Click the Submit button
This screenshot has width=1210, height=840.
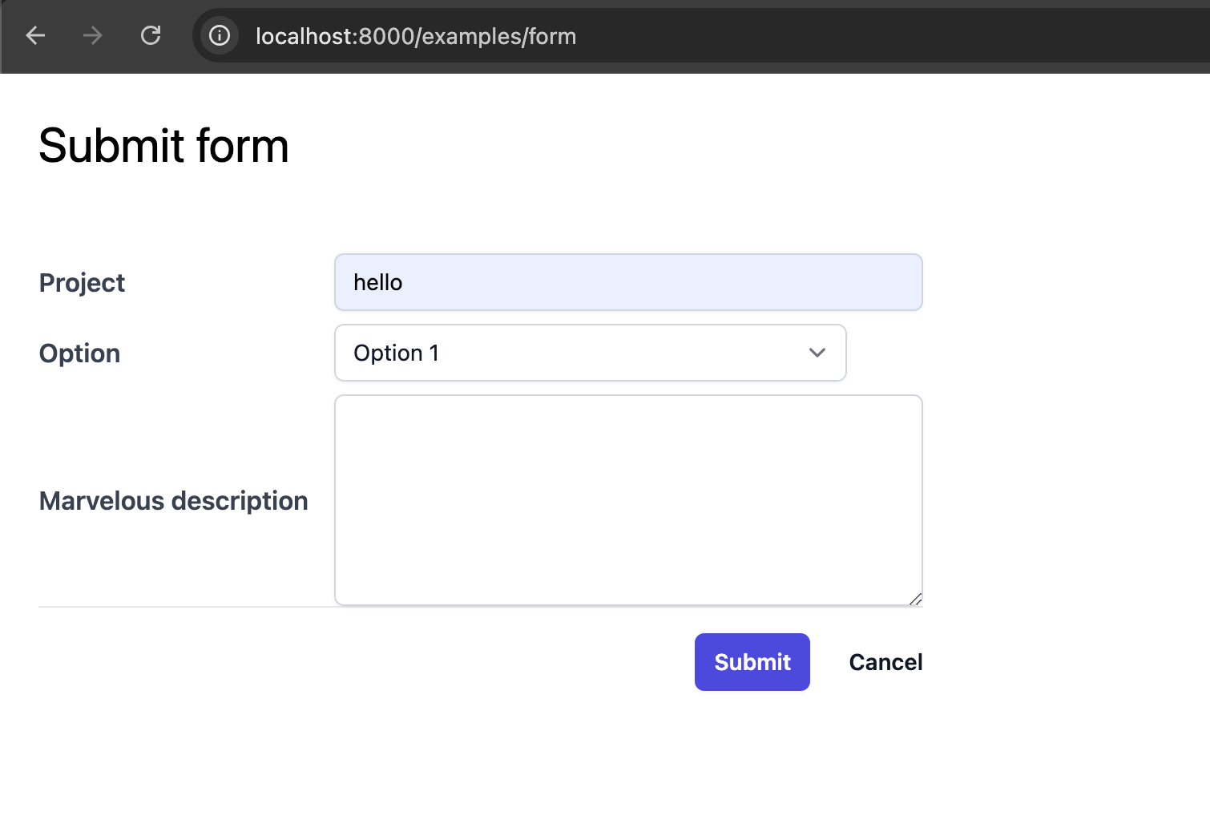752,662
